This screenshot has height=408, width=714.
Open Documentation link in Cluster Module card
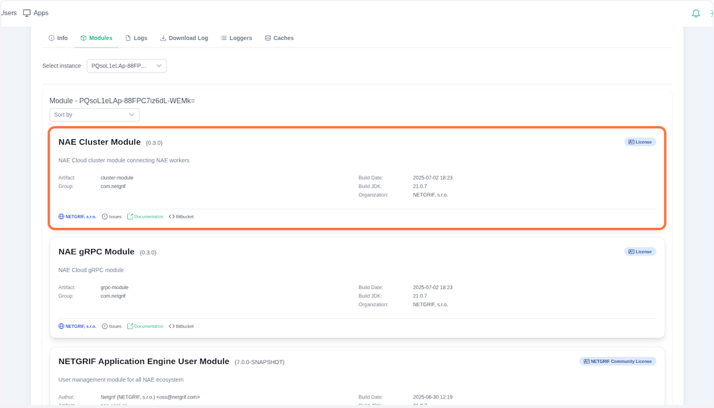pyautogui.click(x=145, y=216)
